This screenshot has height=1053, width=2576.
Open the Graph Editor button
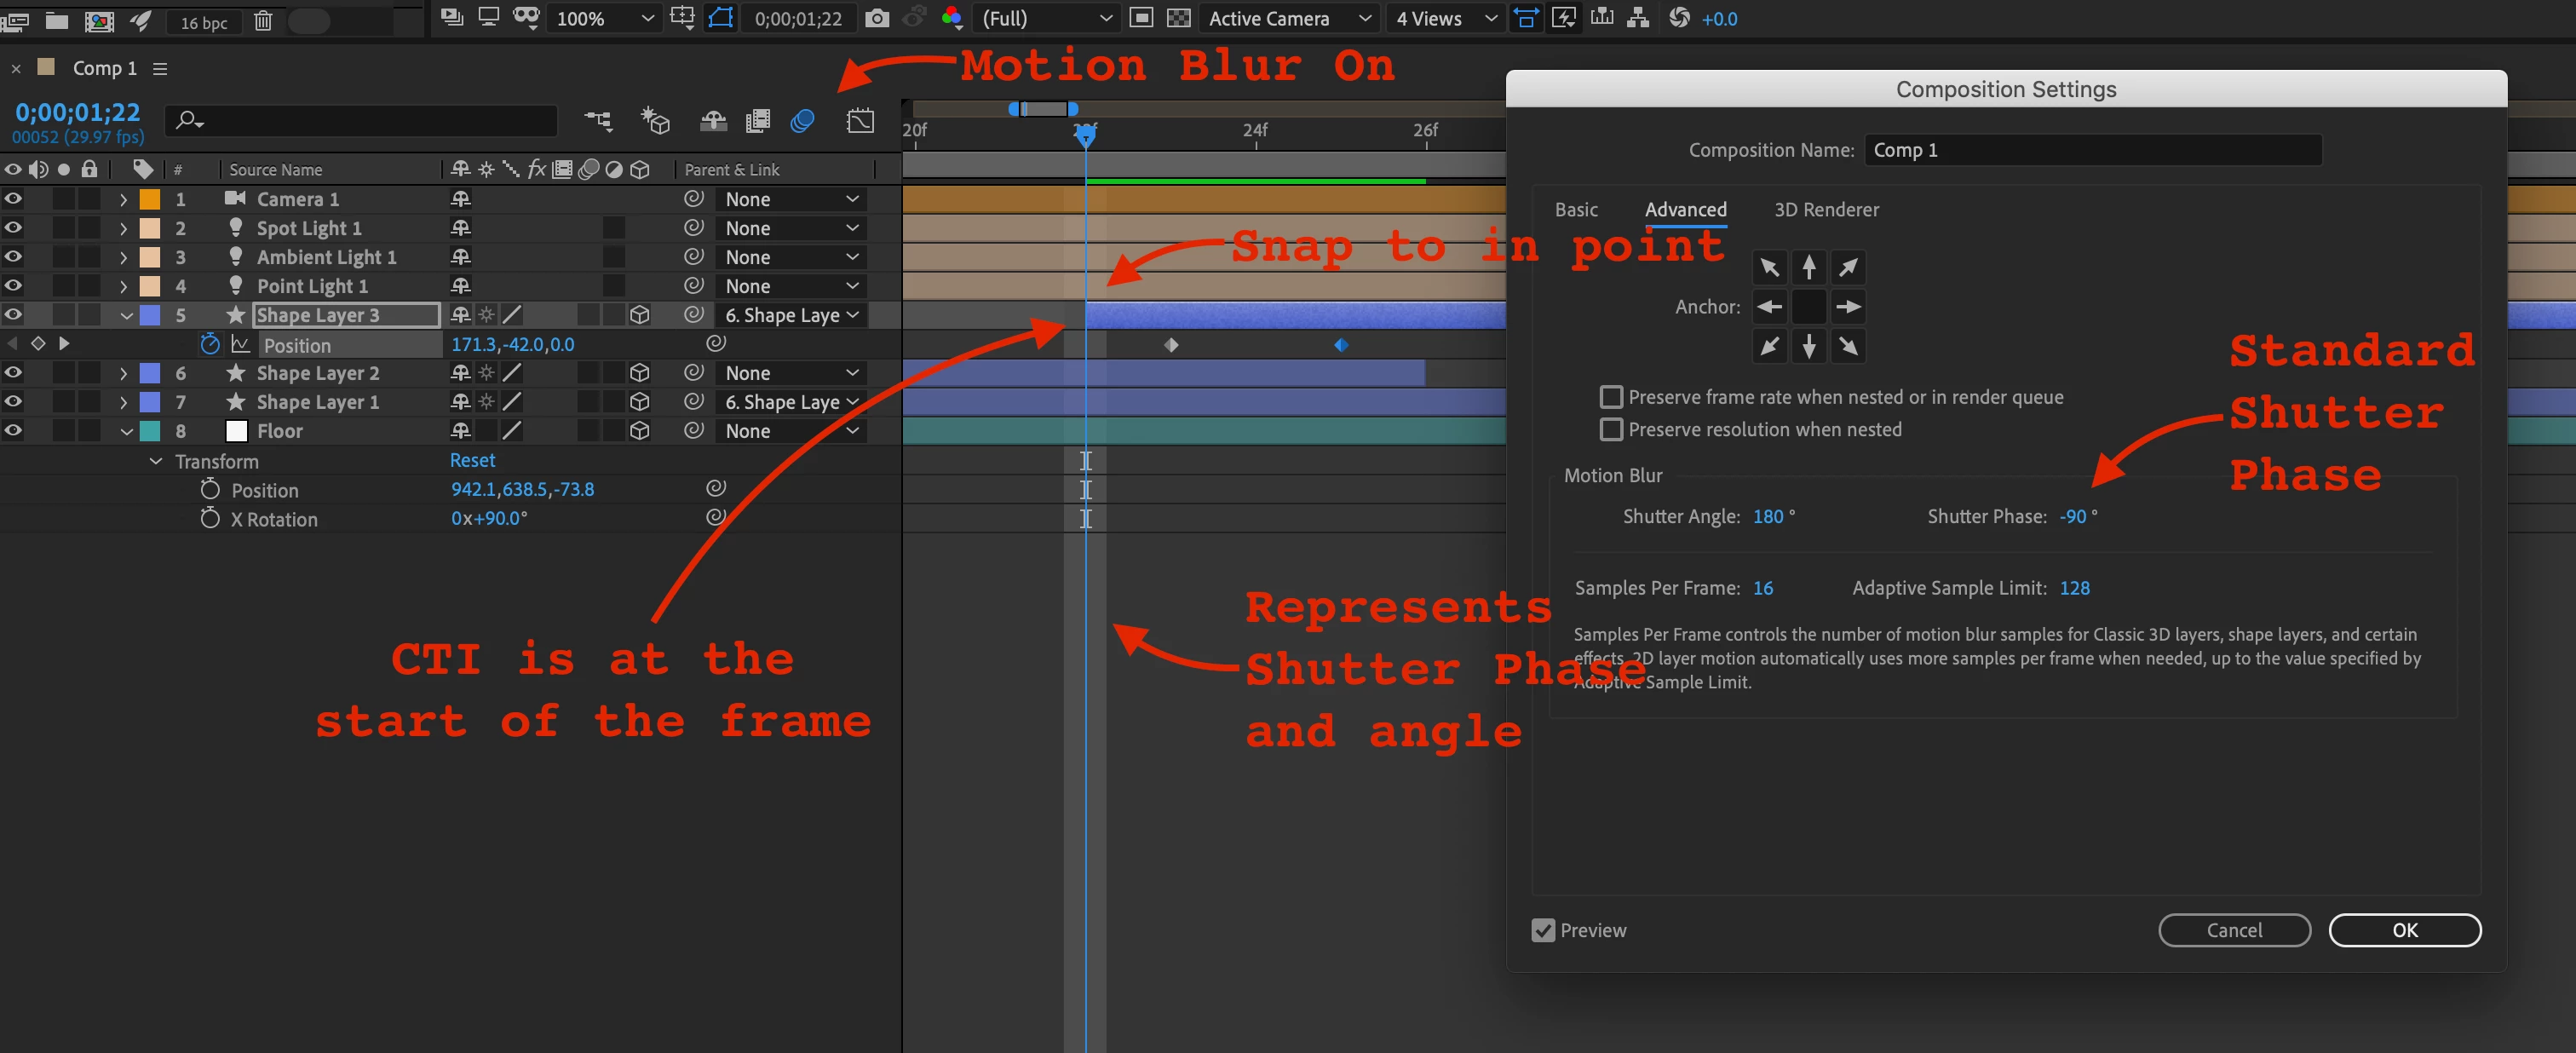(x=860, y=121)
